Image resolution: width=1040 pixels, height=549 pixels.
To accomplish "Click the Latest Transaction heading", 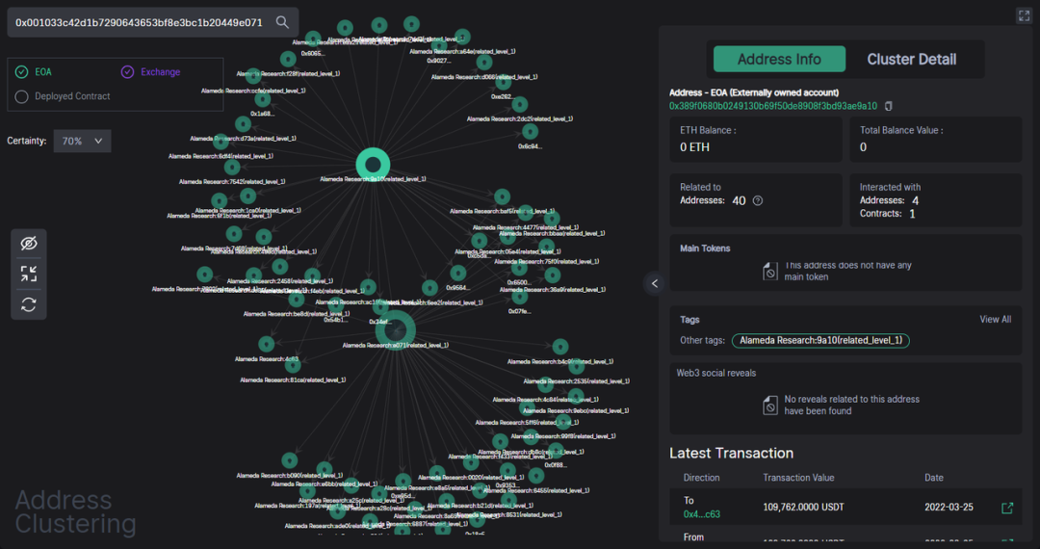I will coord(731,454).
